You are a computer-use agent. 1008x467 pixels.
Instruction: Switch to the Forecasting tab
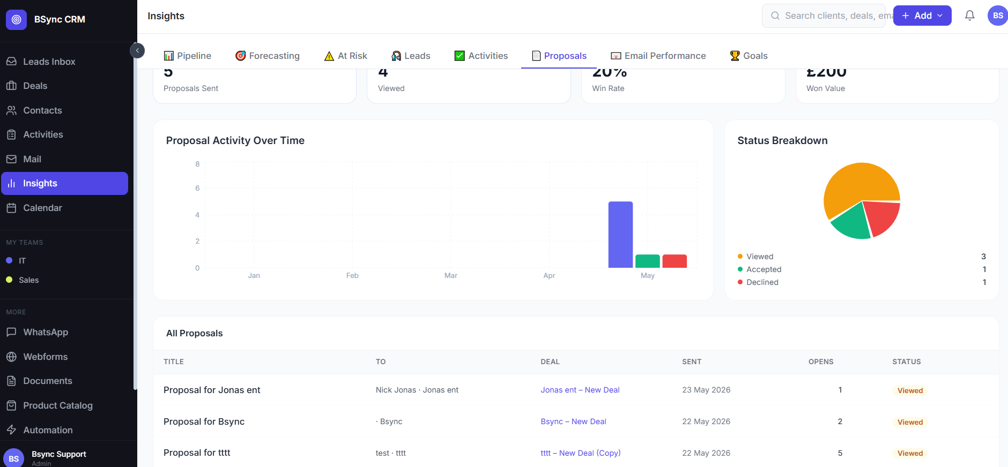coord(268,56)
